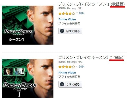Click プライム会員特典 text under 字幕版
This screenshot has height=99, width=127.
tap(69, 77)
